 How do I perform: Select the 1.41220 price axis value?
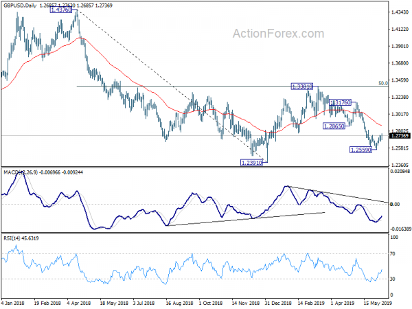(x=400, y=29)
